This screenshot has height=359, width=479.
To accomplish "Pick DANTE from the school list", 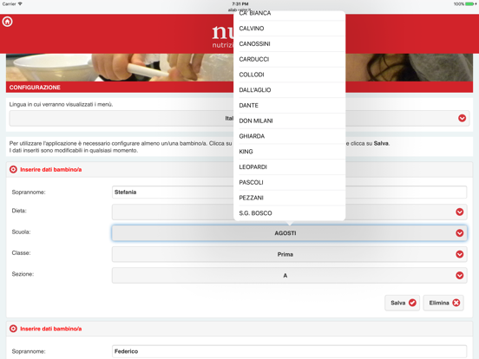I will pos(289,106).
